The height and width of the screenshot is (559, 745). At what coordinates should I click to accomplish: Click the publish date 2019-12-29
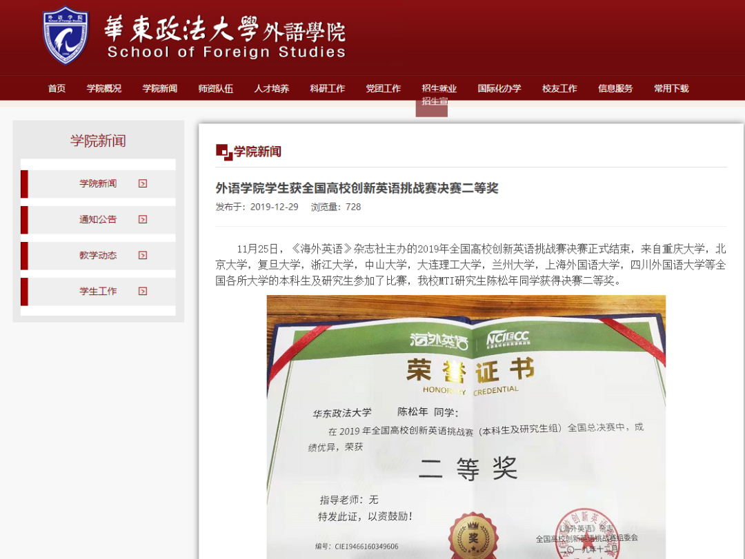click(x=274, y=207)
